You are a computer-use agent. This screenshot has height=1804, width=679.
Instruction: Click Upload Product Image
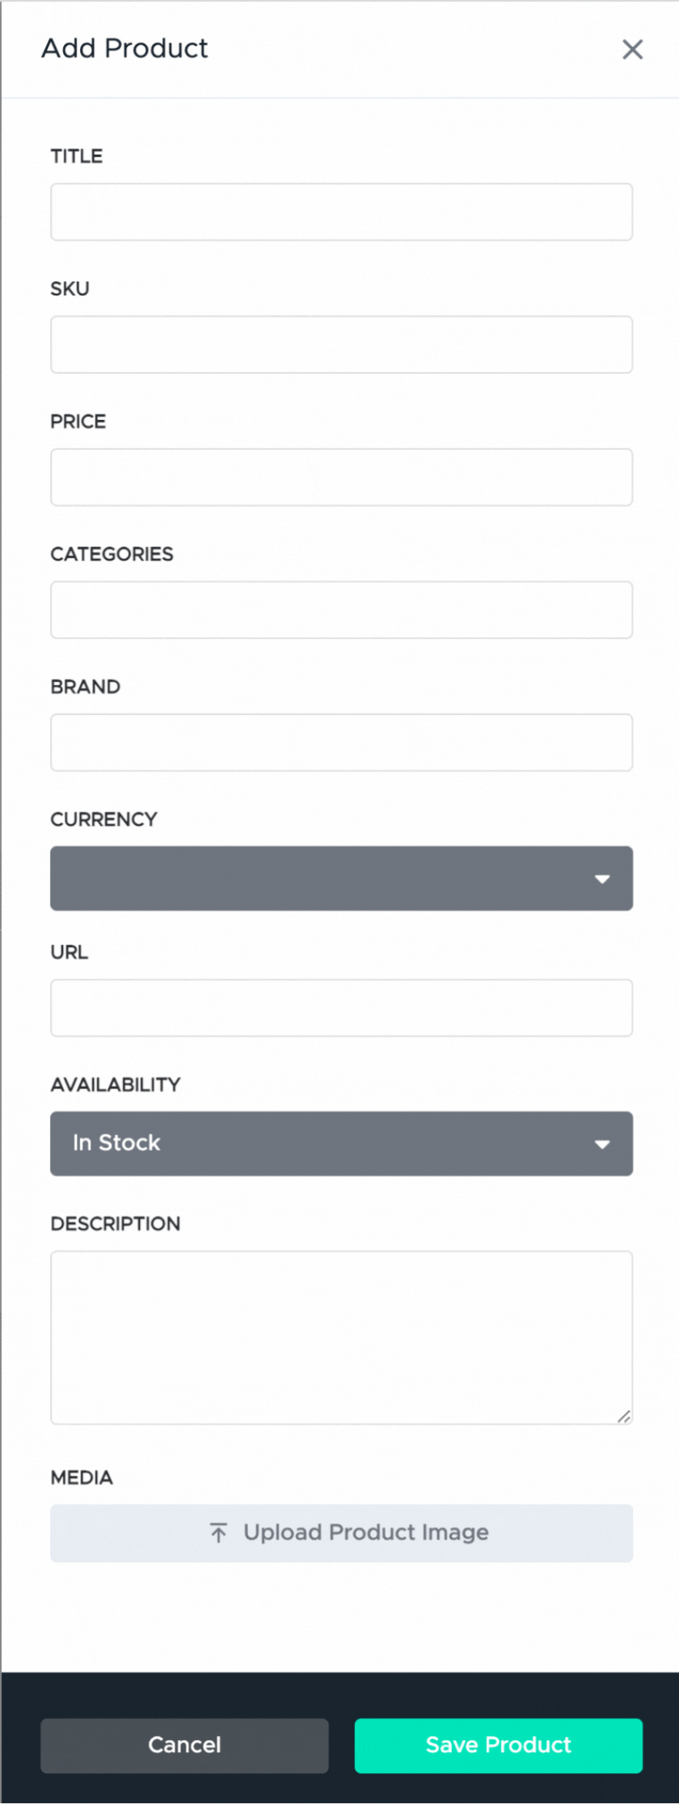[340, 1531]
